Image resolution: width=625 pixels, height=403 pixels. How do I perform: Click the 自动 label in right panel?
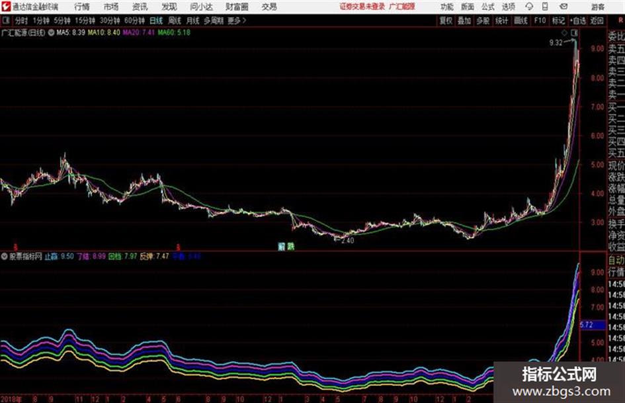tap(616, 261)
